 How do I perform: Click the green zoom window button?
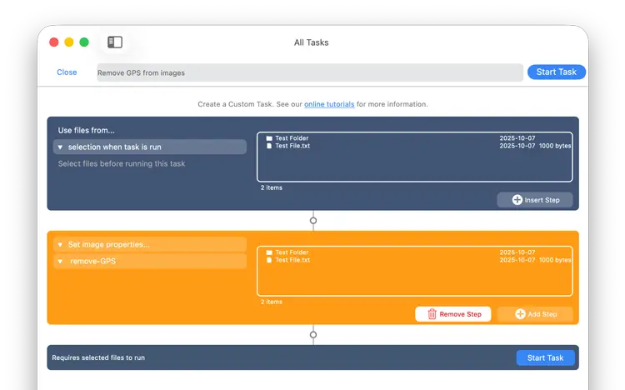(84, 42)
